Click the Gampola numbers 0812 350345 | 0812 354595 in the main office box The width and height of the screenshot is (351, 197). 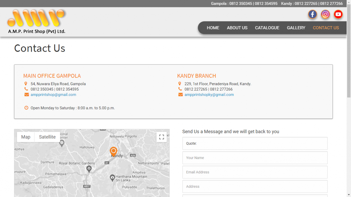pos(55,89)
